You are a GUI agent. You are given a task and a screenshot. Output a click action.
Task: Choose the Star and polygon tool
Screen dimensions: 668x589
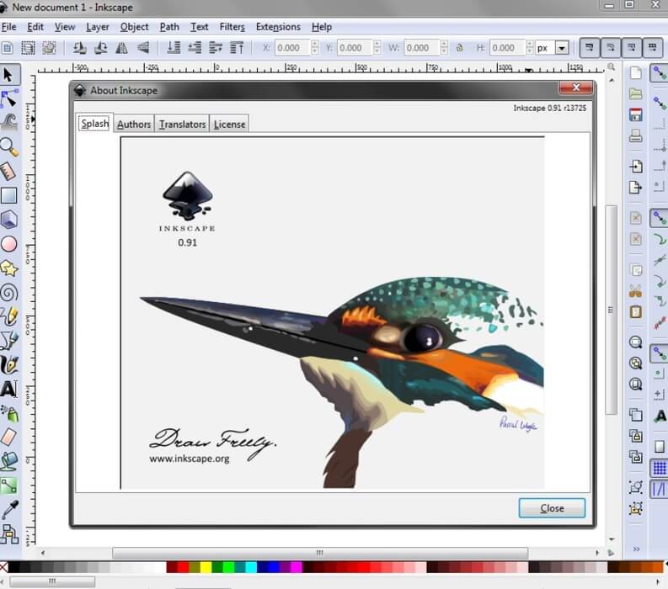click(x=8, y=268)
